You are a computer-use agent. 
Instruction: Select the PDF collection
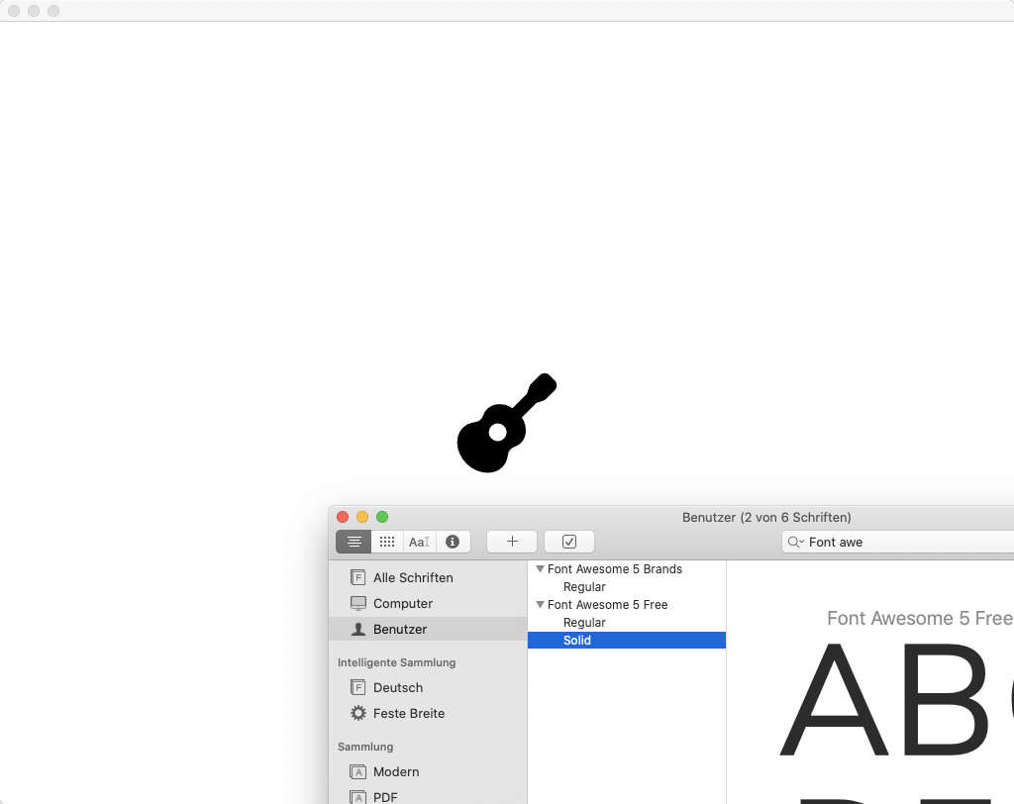[386, 796]
